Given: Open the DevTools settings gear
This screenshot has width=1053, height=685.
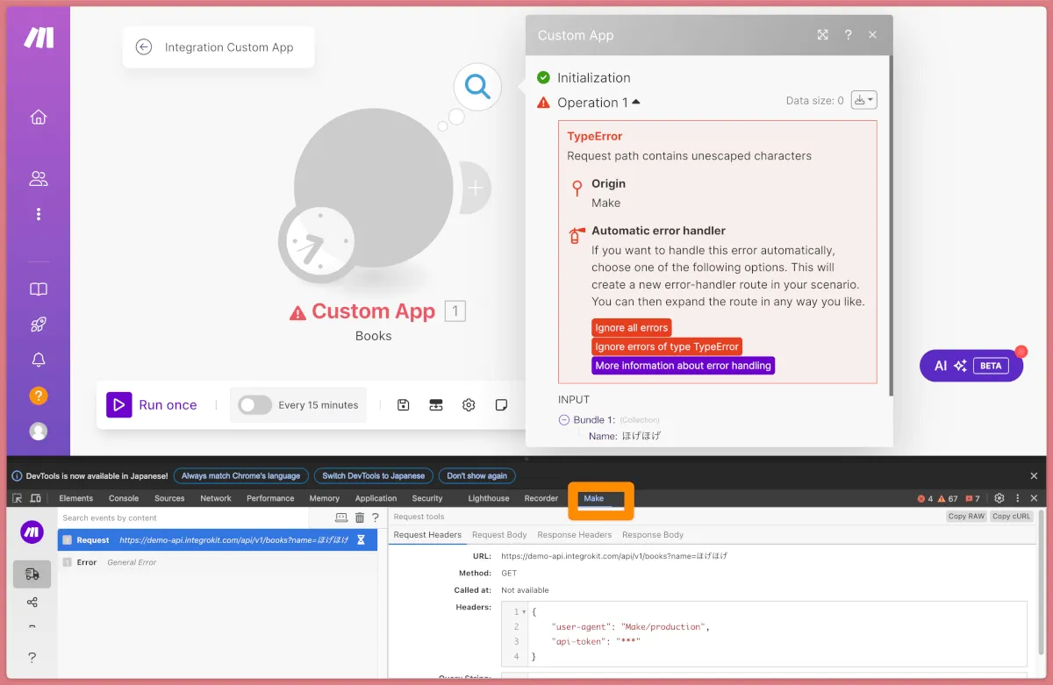Looking at the screenshot, I should click(999, 498).
